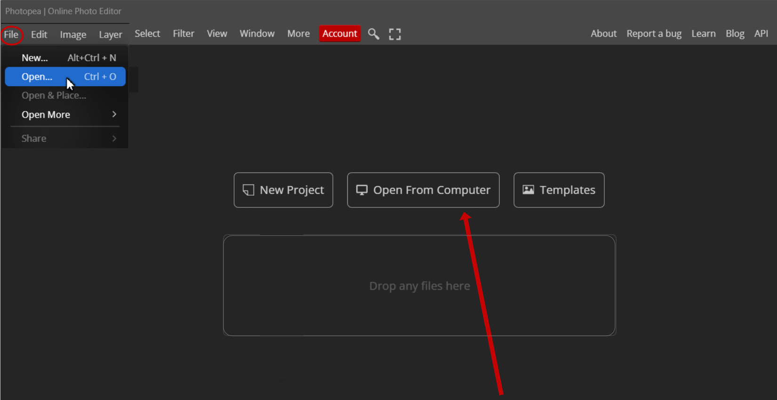777x400 pixels.
Task: Open the Edit menu
Action: 39,34
